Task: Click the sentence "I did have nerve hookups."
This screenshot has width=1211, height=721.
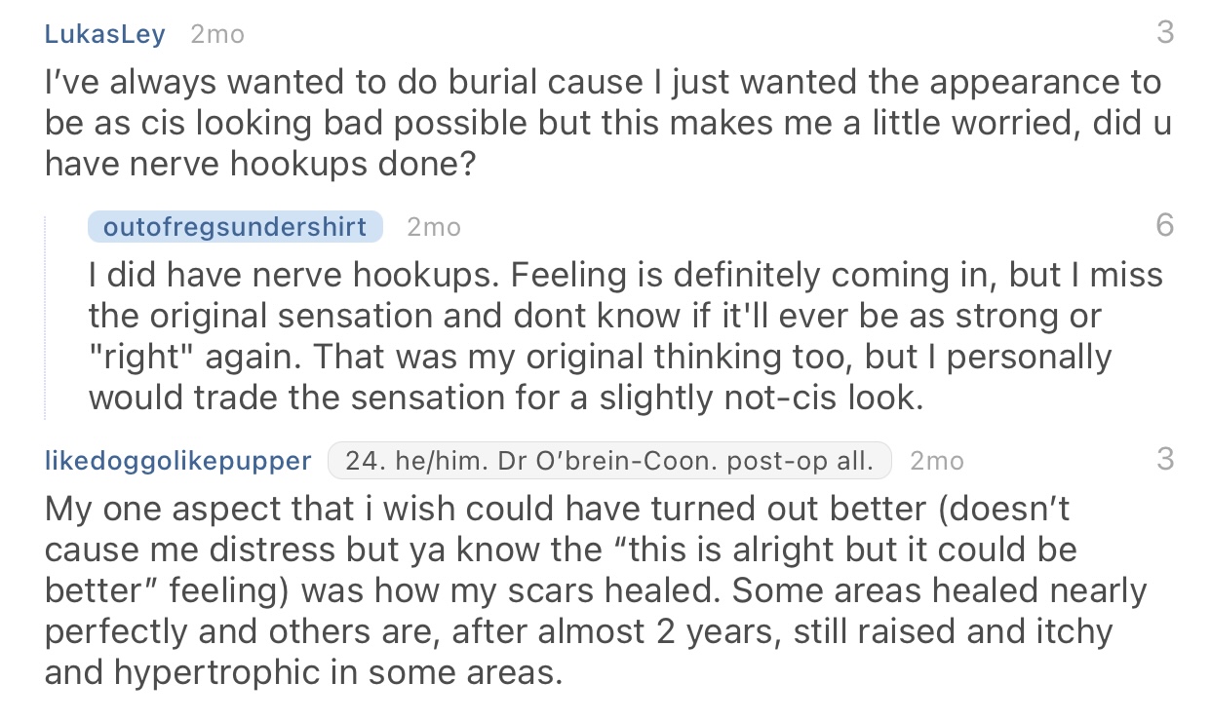Action: click(294, 275)
